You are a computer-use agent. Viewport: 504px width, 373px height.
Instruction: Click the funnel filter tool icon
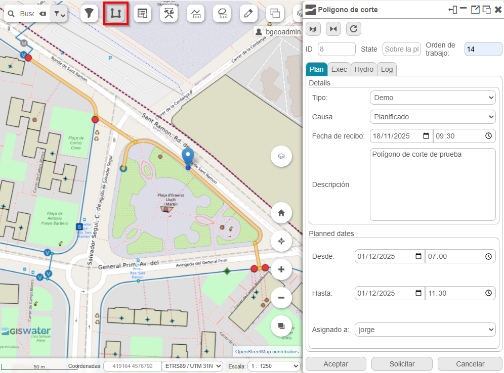(x=89, y=14)
